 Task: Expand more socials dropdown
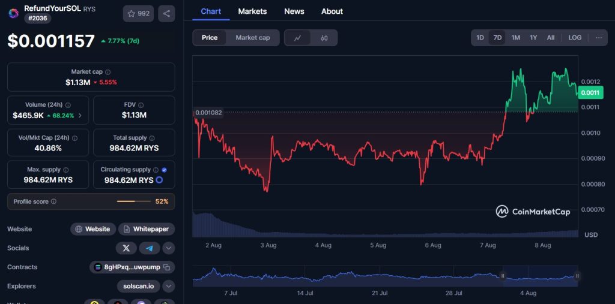pos(169,248)
